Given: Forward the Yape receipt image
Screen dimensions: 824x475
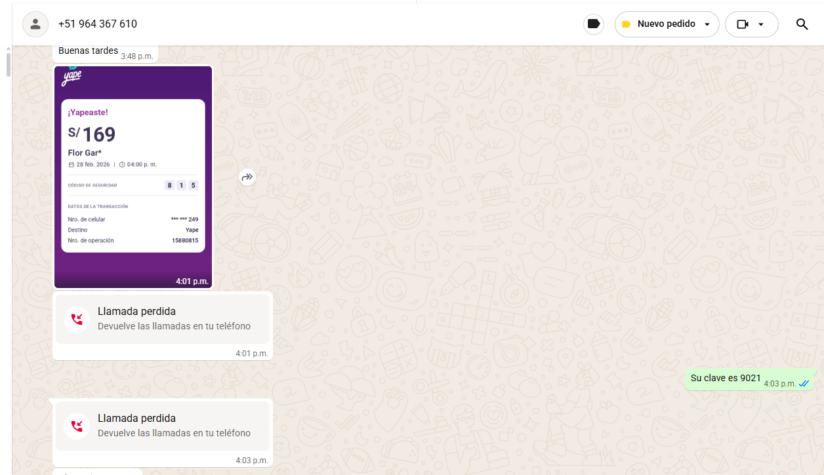Looking at the screenshot, I should coord(247,177).
